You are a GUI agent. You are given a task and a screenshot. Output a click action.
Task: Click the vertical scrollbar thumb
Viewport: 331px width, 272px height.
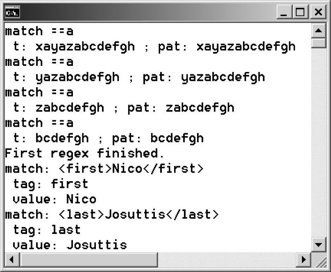pyautogui.click(x=318, y=43)
